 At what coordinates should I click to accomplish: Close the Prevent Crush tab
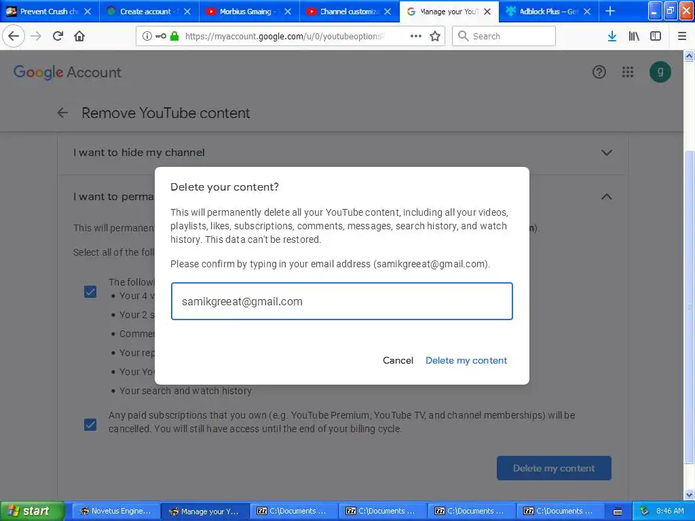tap(88, 12)
